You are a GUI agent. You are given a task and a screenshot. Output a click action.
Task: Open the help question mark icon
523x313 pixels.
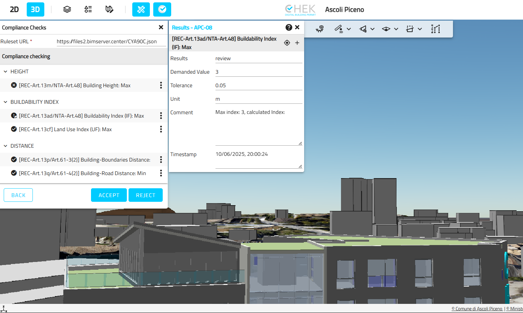click(289, 27)
